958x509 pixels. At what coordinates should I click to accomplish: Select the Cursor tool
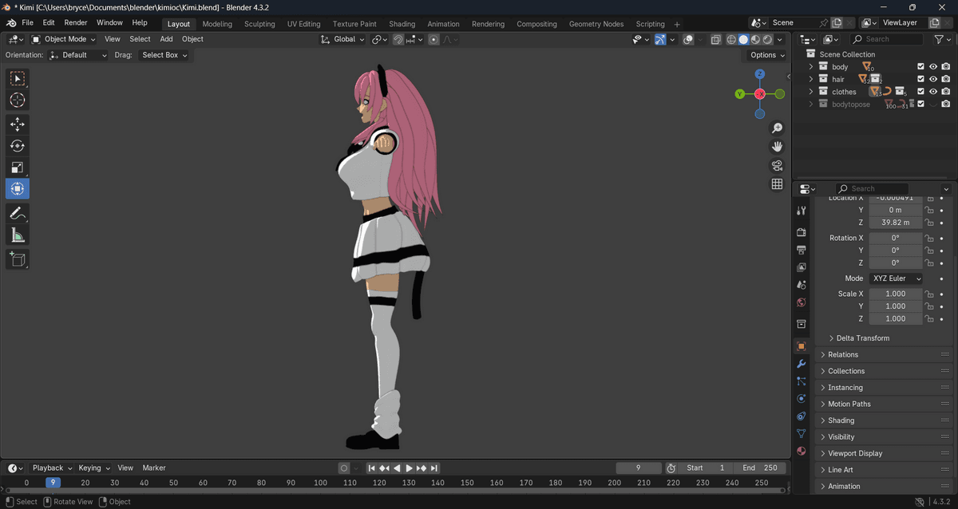pyautogui.click(x=18, y=101)
